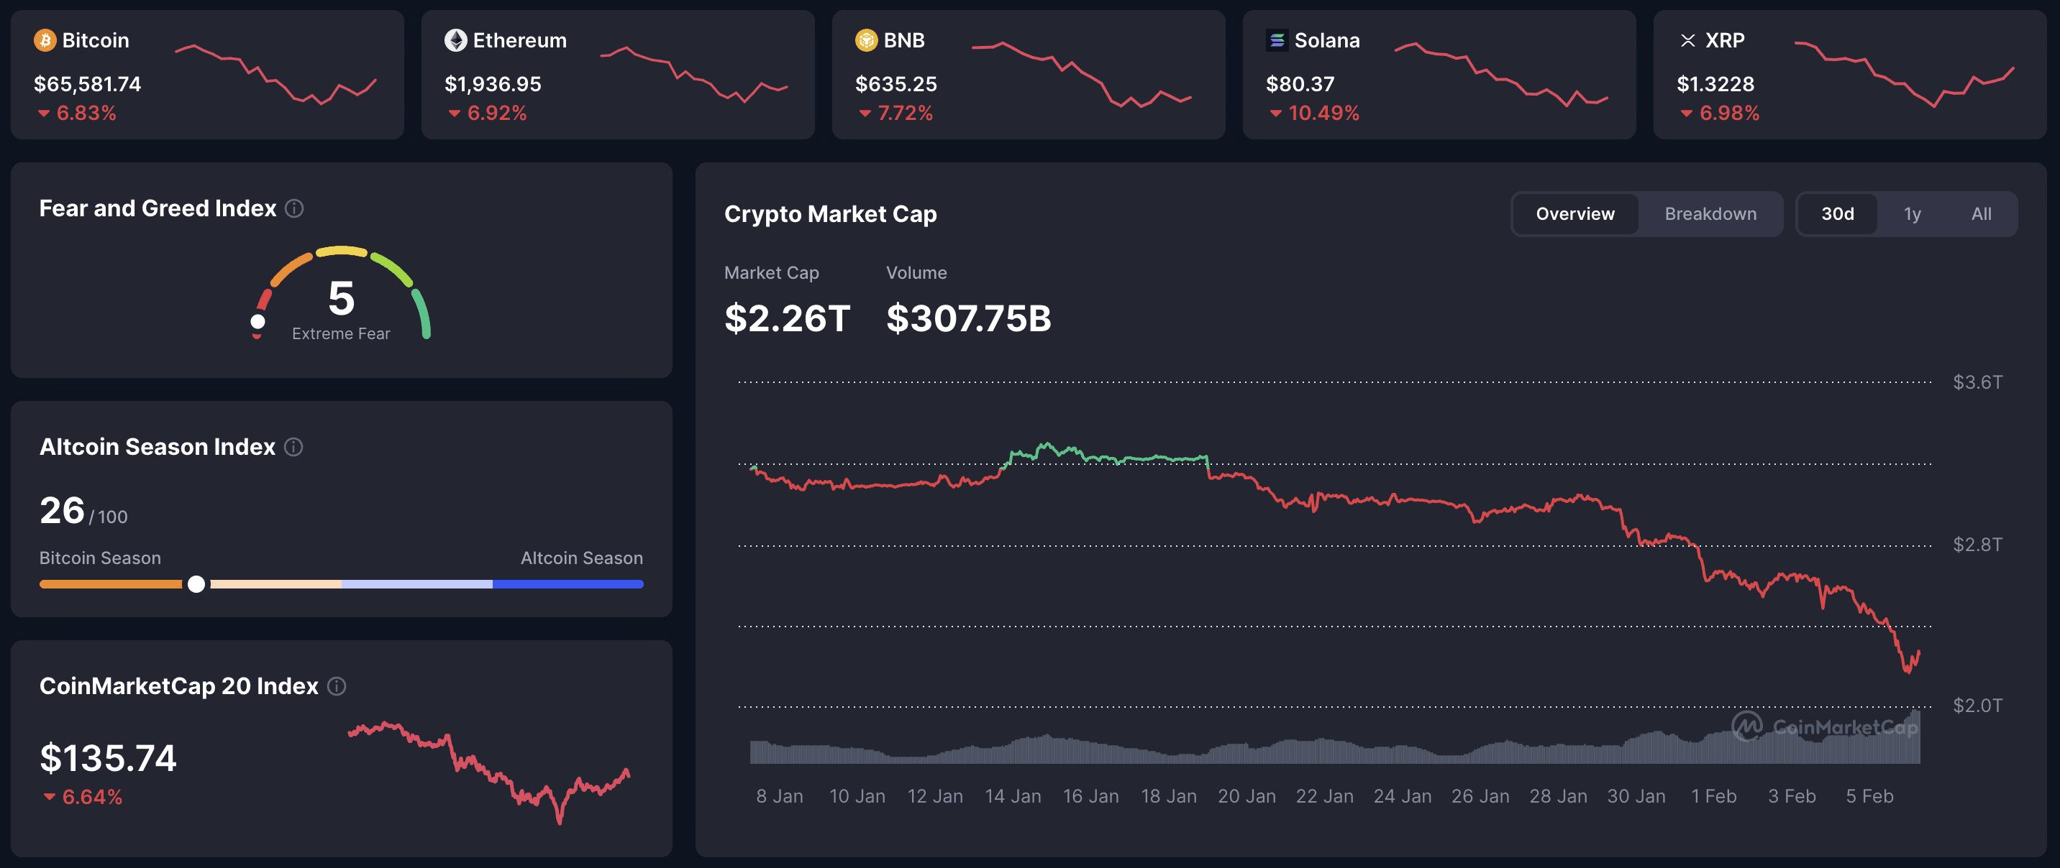Viewport: 2060px width, 868px height.
Task: Open the Bitcoin card showing $65,581.74
Action: 208,73
